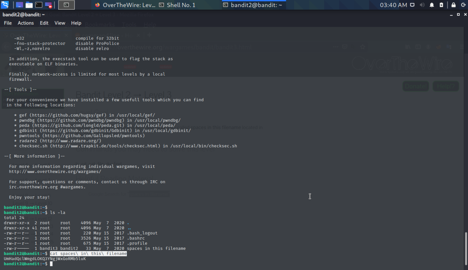Click the password string UmHadQclWmgdLOKQ3YNgjWxGoRMb5luK
The image size is (468, 270).
45,259
